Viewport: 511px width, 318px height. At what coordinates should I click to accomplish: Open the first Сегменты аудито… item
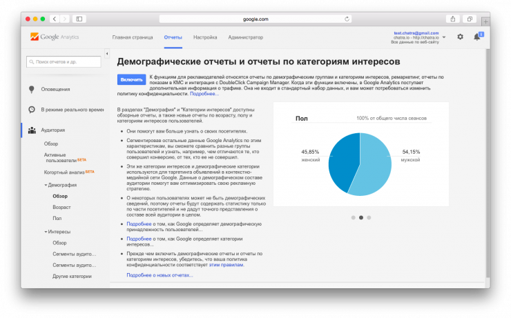tap(75, 254)
